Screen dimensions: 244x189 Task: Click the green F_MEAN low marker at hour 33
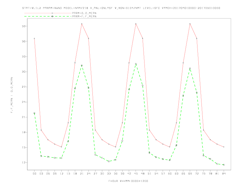coord(109,161)
